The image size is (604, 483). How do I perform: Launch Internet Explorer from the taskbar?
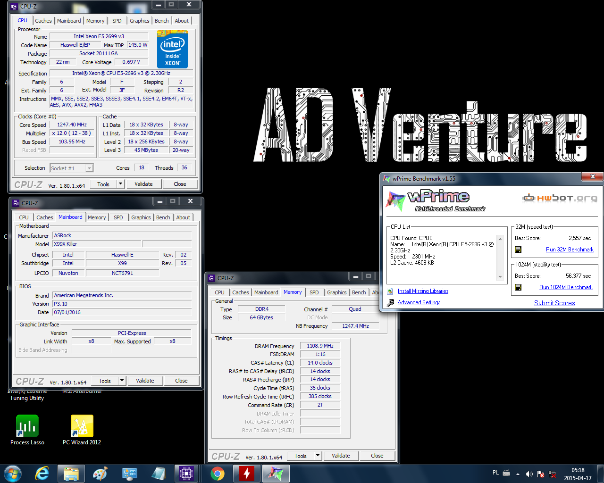pyautogui.click(x=42, y=474)
